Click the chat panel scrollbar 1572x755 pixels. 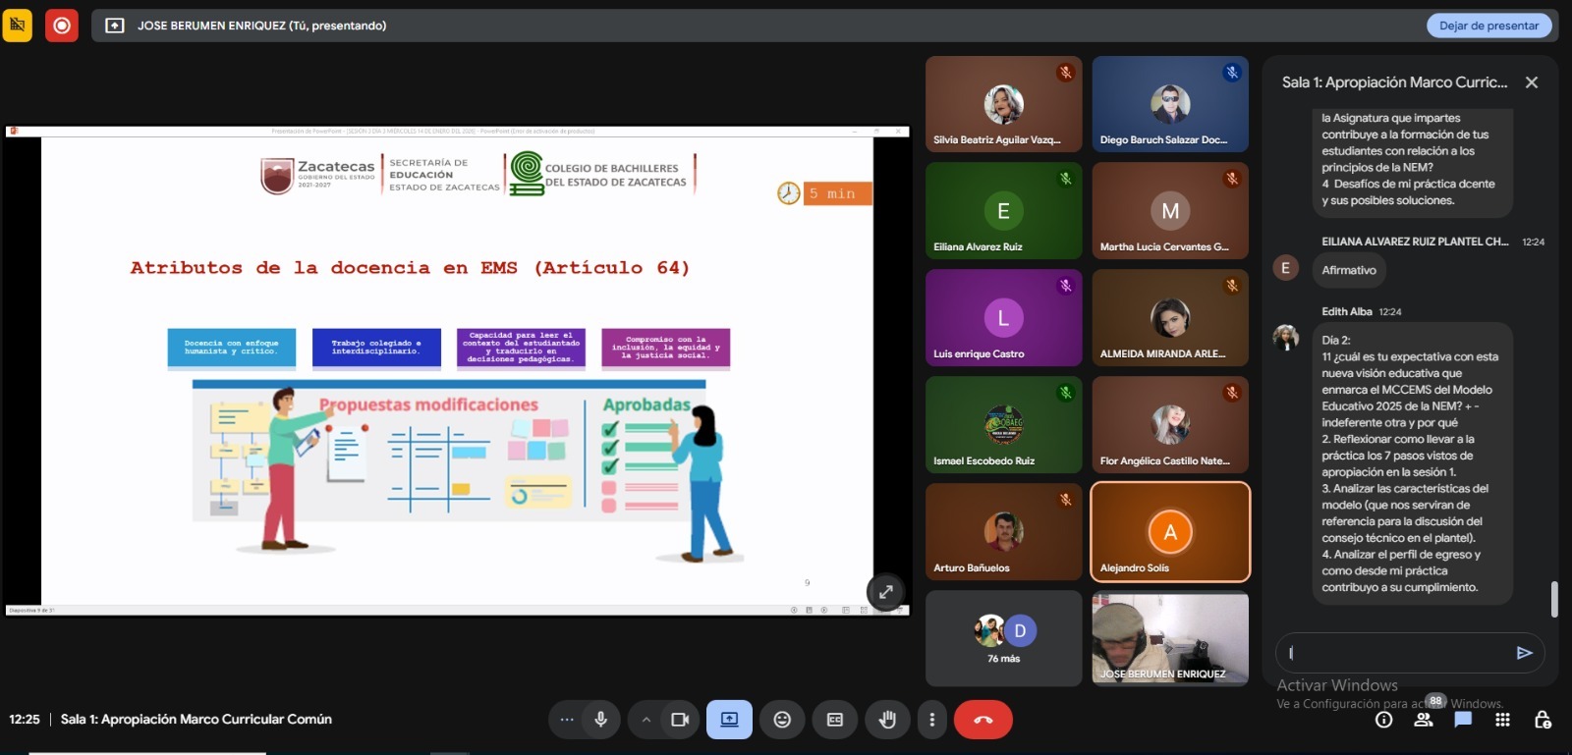(1554, 599)
